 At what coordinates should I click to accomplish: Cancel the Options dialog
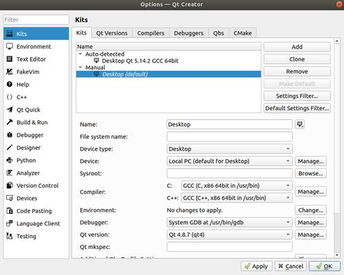(290, 266)
